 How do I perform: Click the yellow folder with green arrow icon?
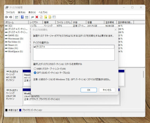pyautogui.click(x=46, y=17)
